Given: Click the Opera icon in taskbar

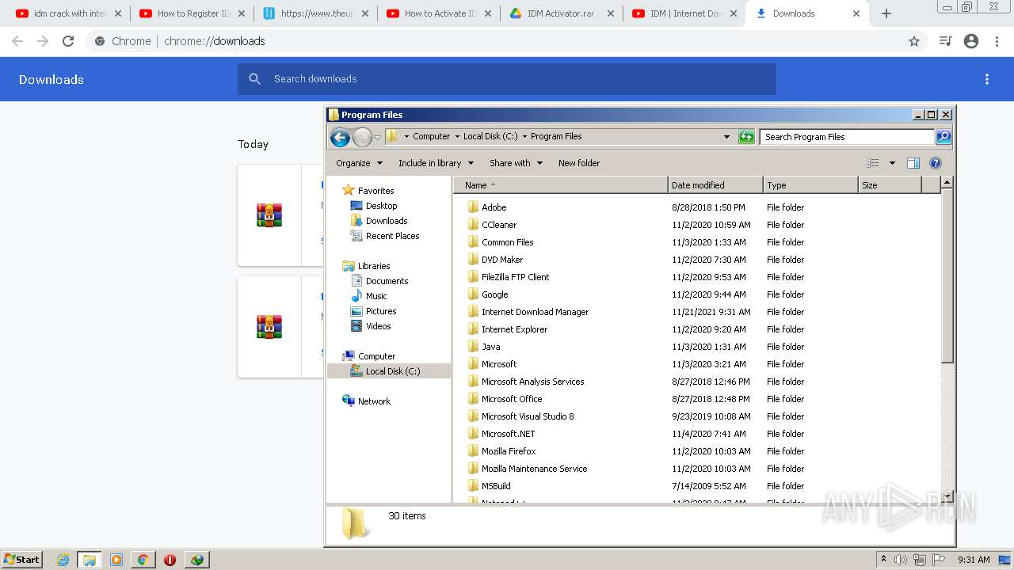Looking at the screenshot, I should [170, 560].
